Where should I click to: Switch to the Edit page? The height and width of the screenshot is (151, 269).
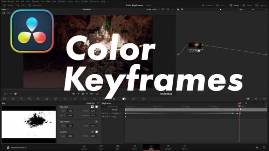pos(117,148)
